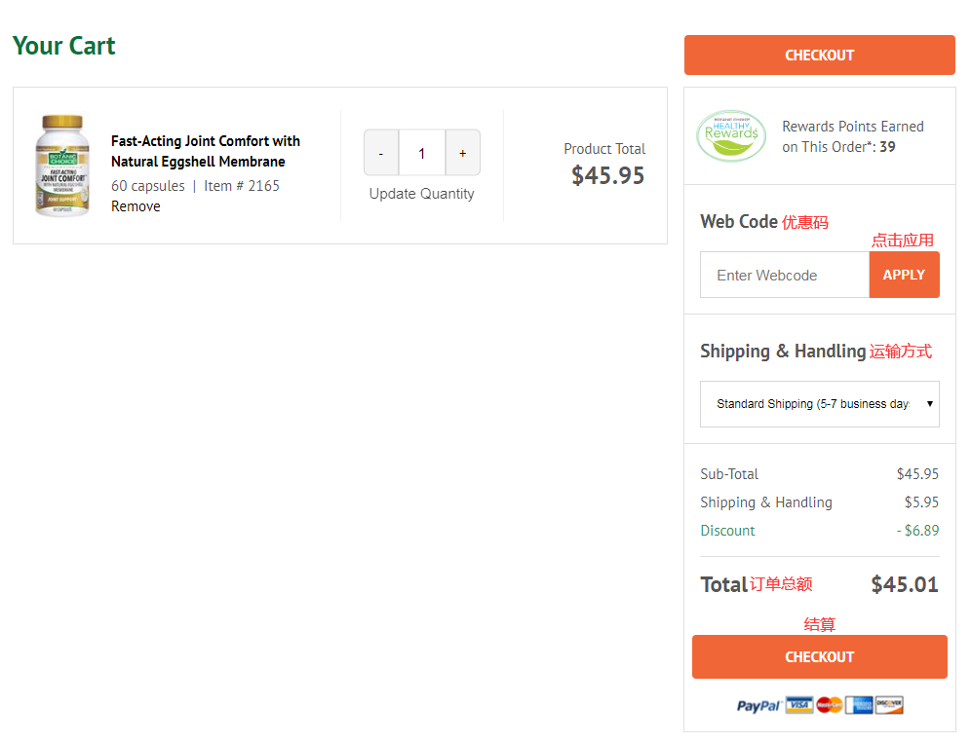Click the shipping dropdown arrow
Screen dimensions: 971x743
click(x=930, y=404)
